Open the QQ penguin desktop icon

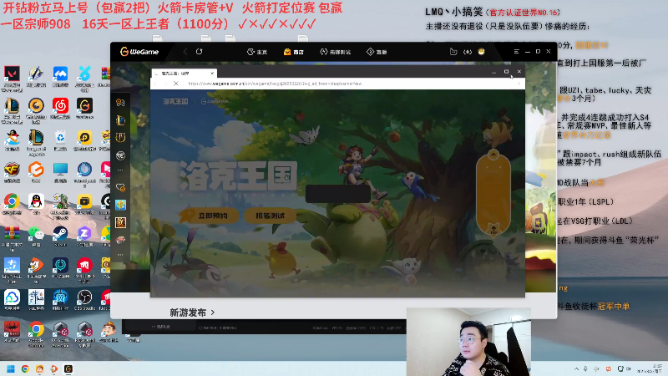[36, 204]
